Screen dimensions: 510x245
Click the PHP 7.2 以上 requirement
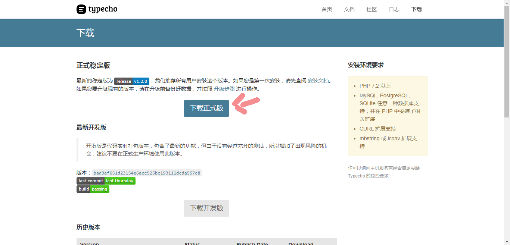coord(375,86)
